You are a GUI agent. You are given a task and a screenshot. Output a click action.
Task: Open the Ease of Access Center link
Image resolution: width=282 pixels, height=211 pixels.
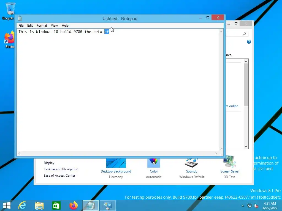click(x=59, y=176)
